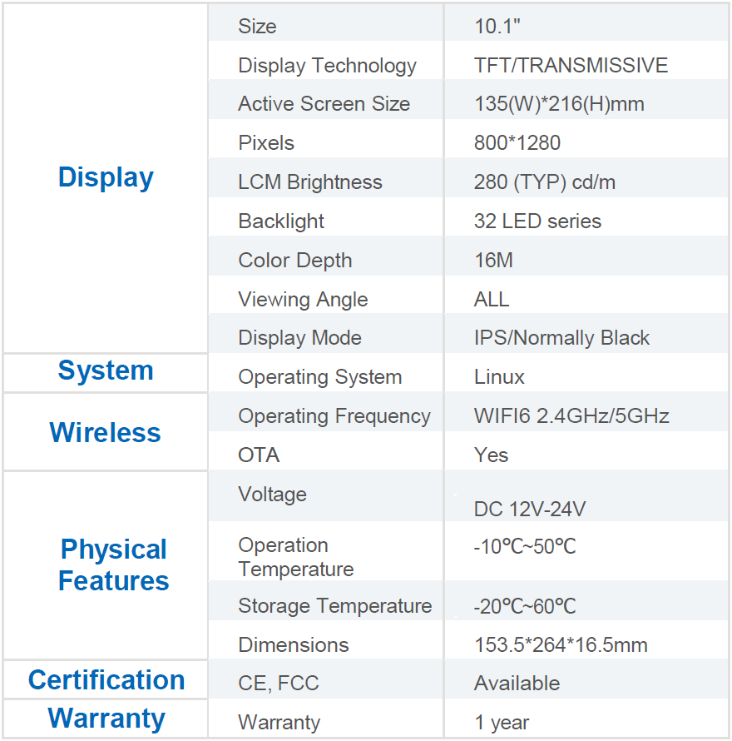This screenshot has width=732, height=741.
Task: Click the Display Technology cell
Action: click(327, 65)
